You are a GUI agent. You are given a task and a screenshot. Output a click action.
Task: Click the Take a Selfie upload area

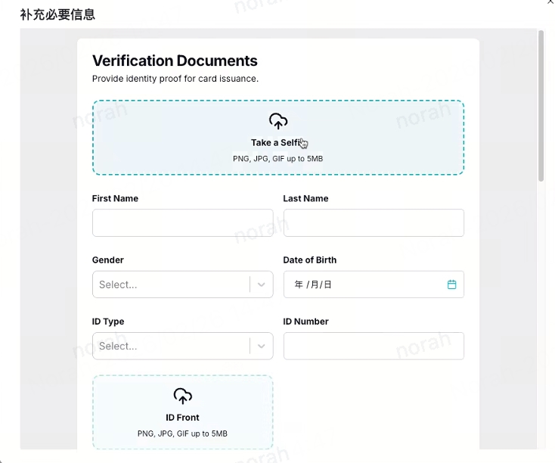[278, 138]
